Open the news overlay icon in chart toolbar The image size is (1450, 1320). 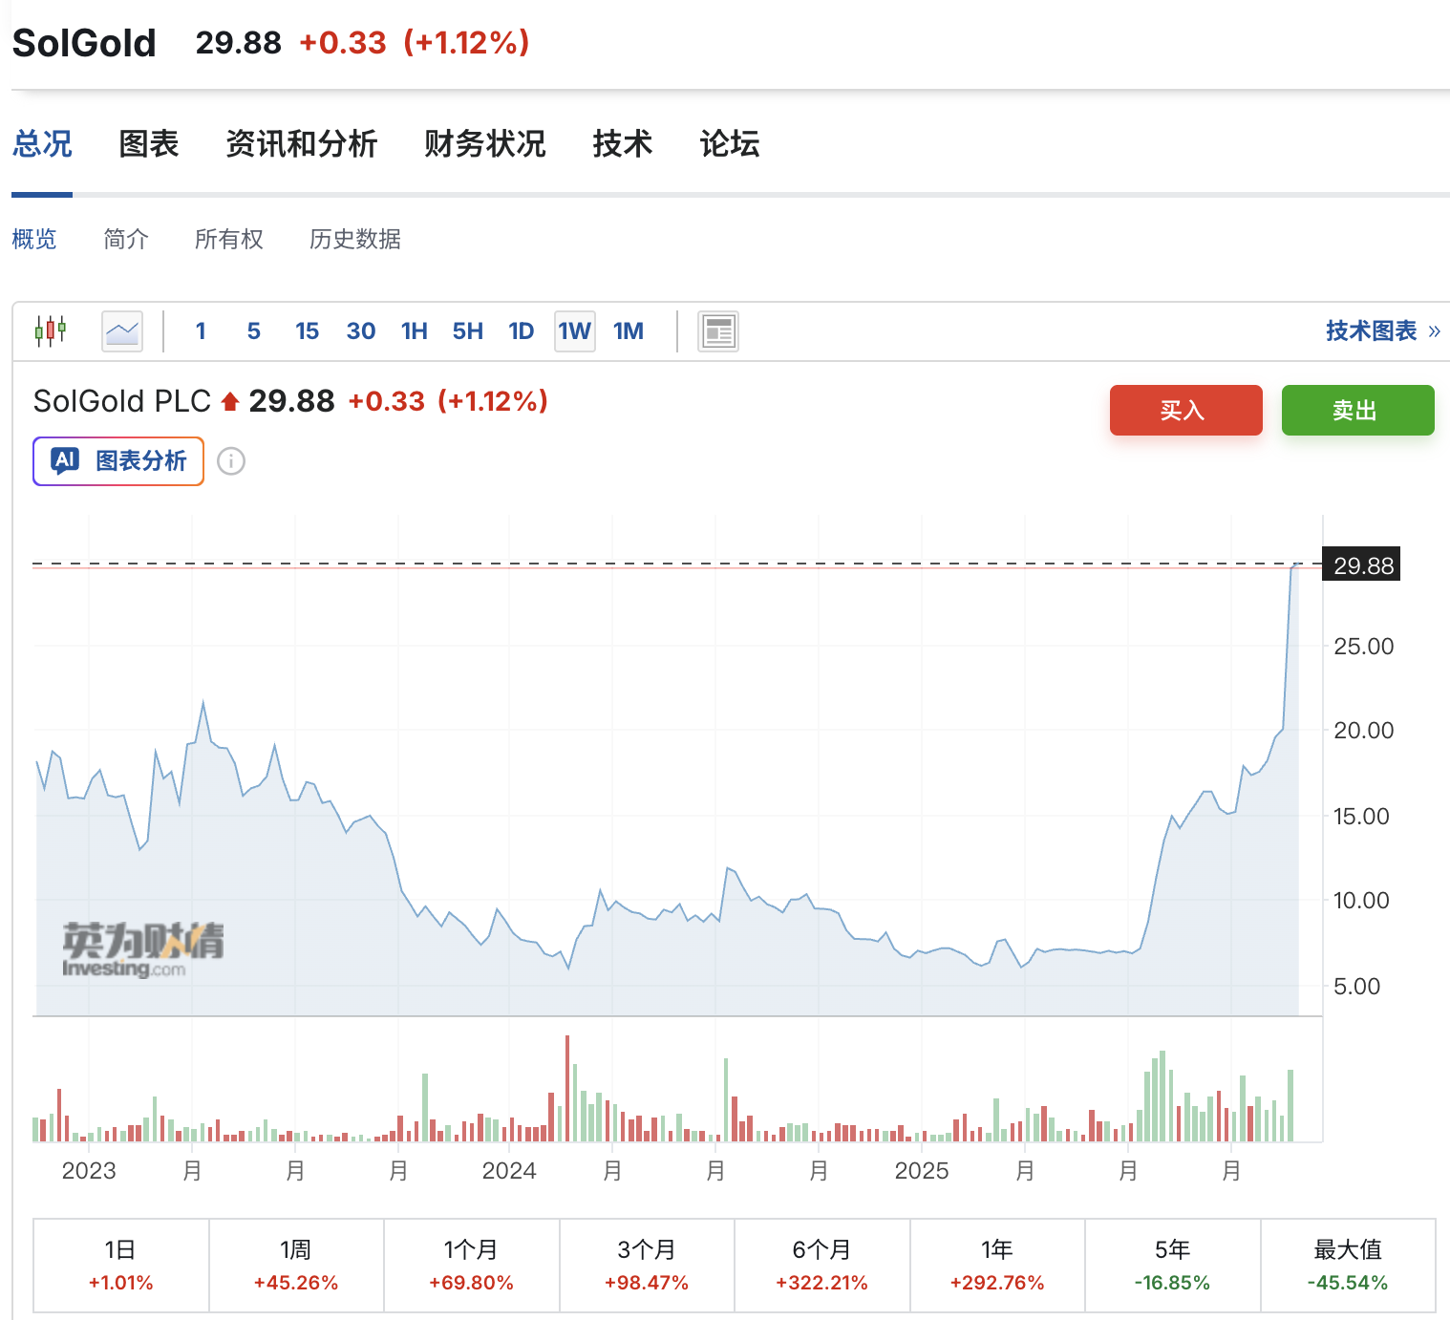[718, 331]
